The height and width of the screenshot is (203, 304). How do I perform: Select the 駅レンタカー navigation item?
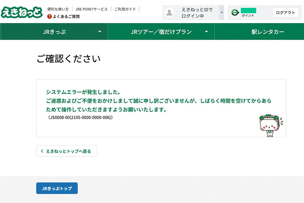tap(268, 32)
